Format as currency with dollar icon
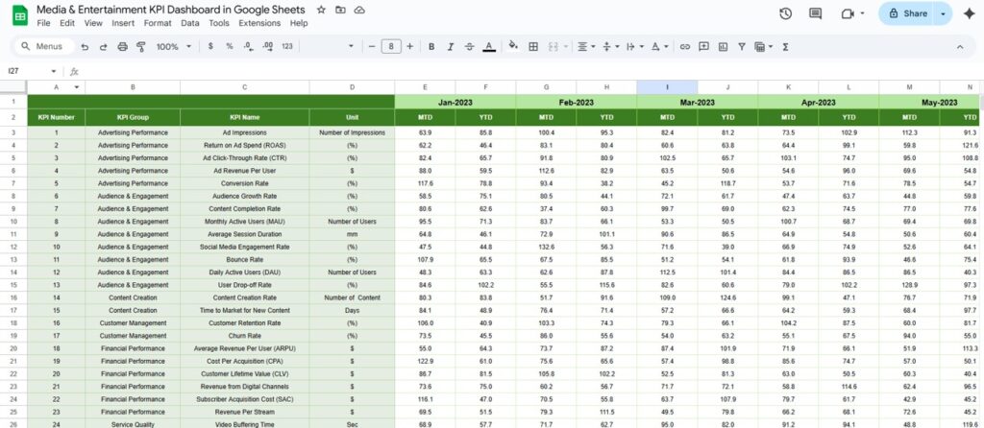Screen dimensions: 984x428 pyautogui.click(x=210, y=46)
